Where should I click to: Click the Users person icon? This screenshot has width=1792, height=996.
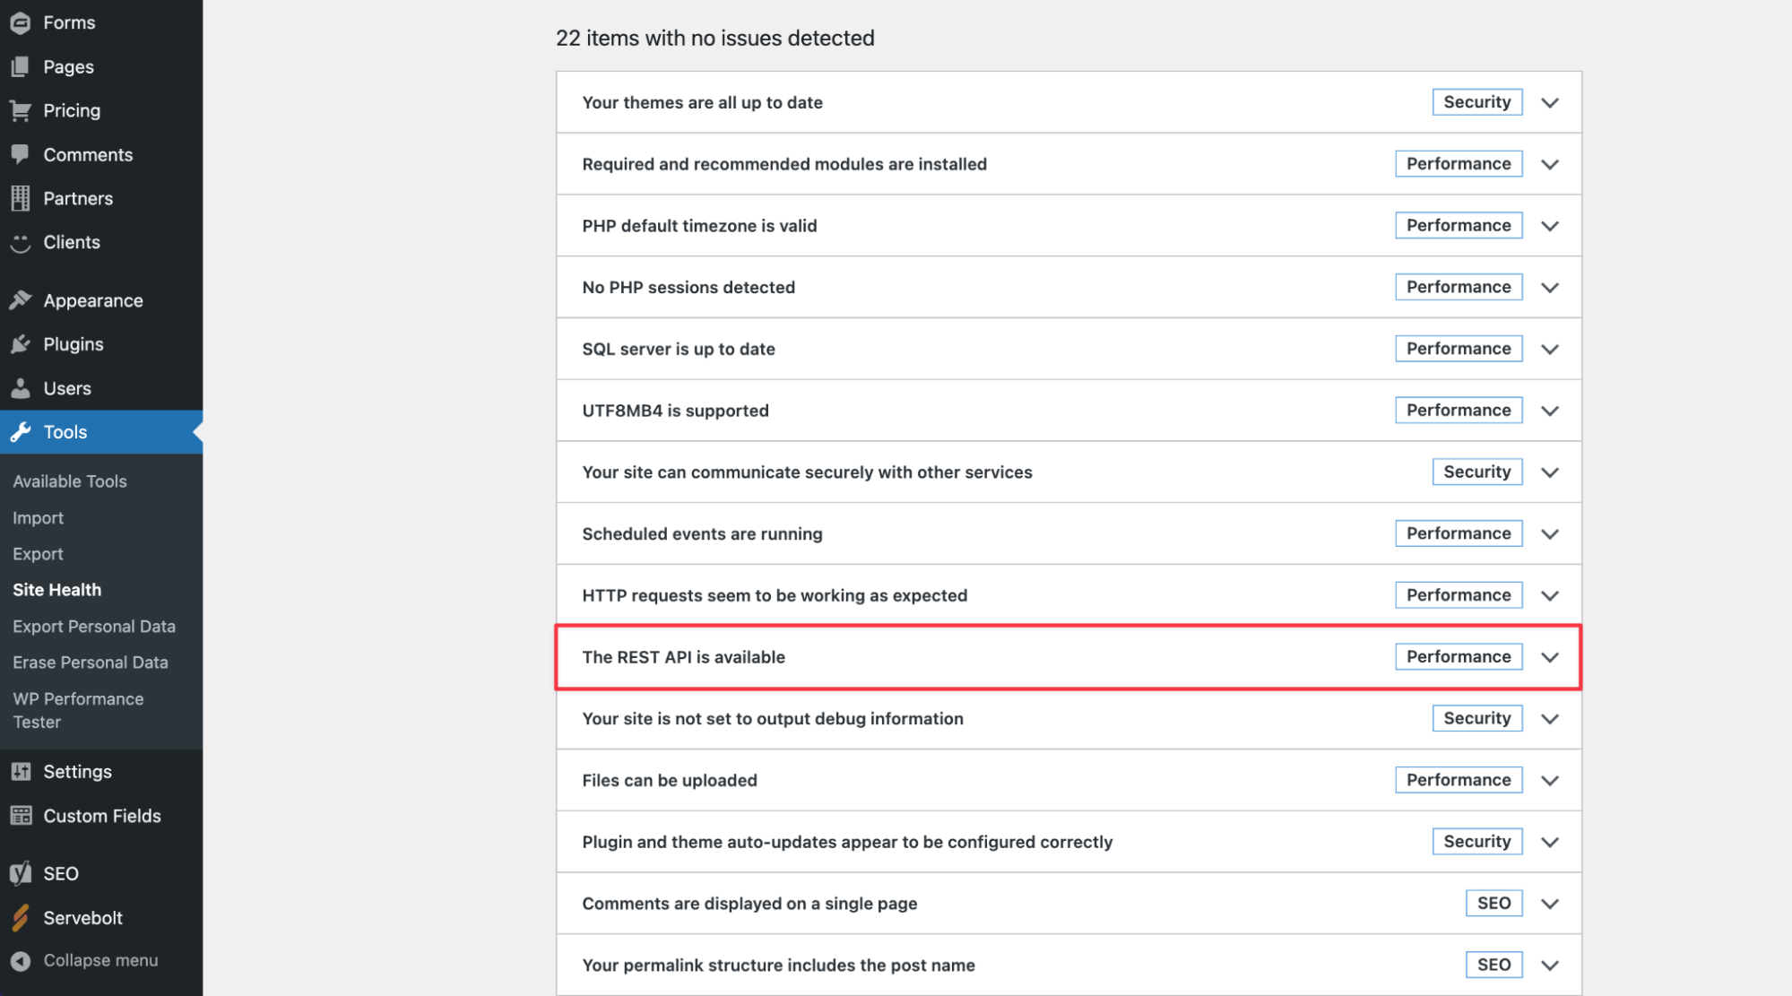click(x=21, y=388)
